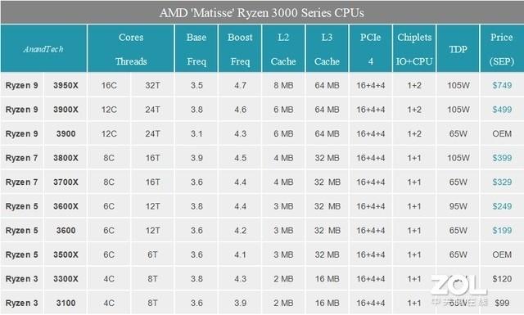Screen dimensions: 524x315
Task: Select the Cores Threads column header
Action: 131,49
